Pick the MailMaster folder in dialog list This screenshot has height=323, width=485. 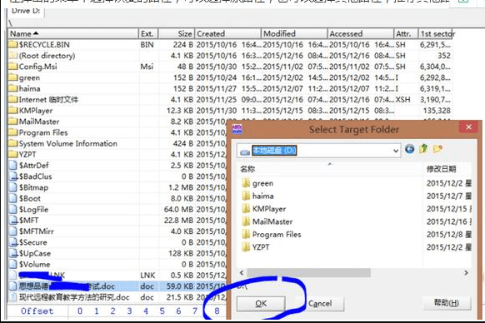[272, 221]
